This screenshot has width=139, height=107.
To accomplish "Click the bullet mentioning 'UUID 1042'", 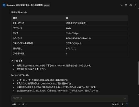I will pos(45,84).
